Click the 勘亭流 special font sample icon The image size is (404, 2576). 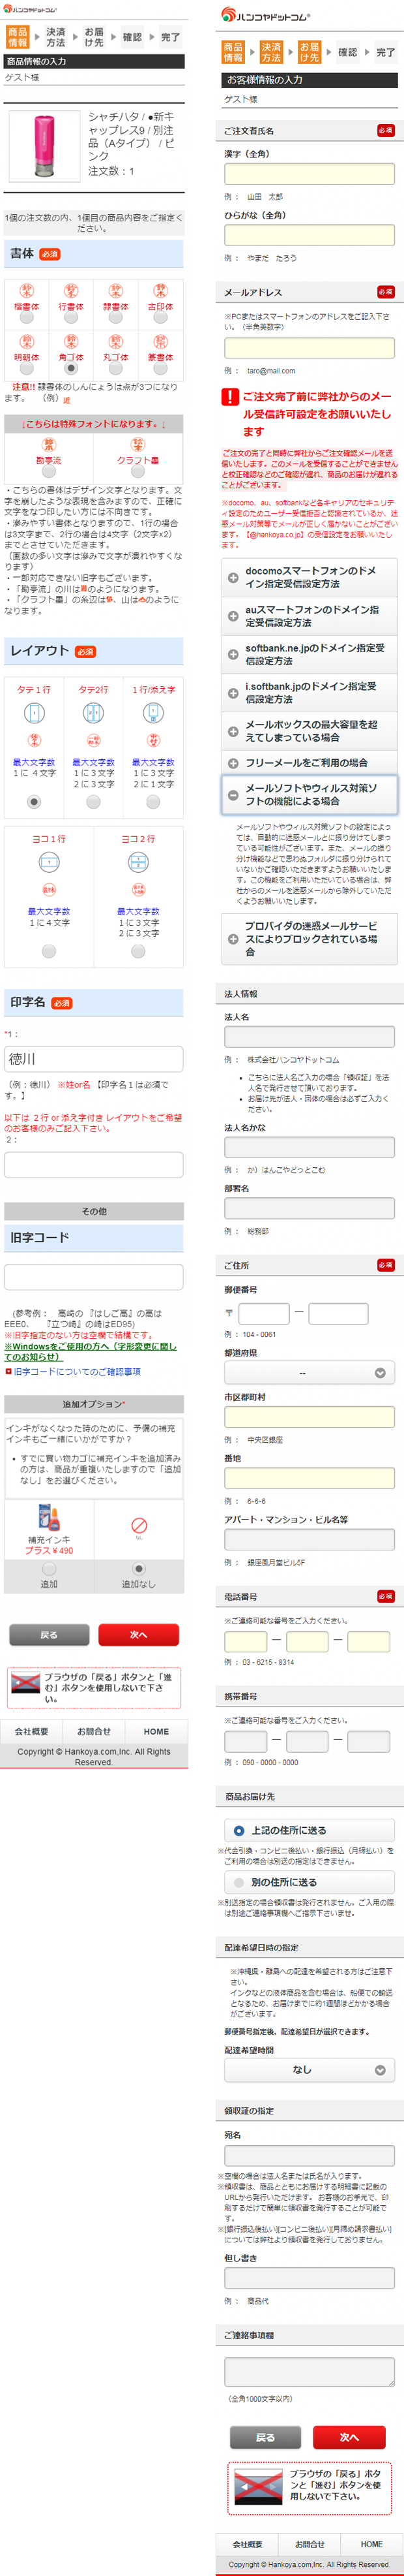click(x=48, y=444)
